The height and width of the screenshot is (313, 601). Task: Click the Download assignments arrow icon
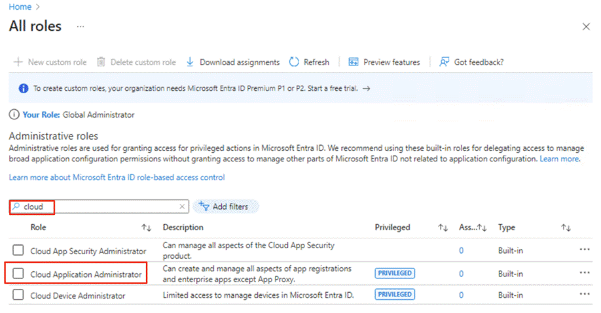click(x=190, y=62)
